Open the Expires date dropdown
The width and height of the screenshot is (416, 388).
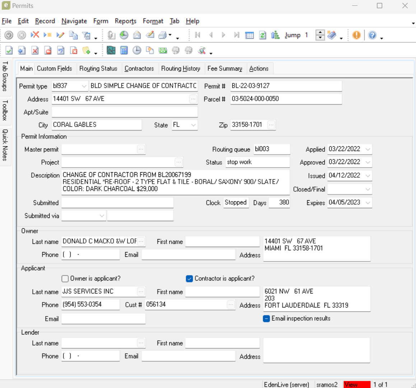tap(368, 202)
